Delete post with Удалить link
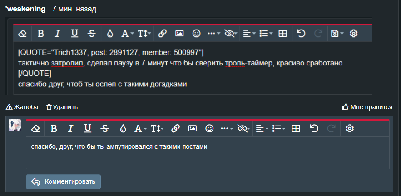401x196 pixels. pos(62,107)
